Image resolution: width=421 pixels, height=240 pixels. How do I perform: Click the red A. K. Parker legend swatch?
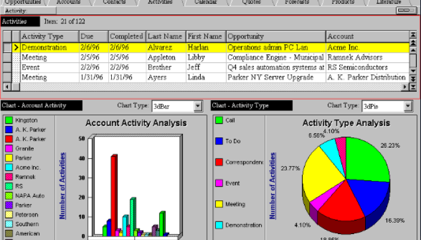coord(9,139)
